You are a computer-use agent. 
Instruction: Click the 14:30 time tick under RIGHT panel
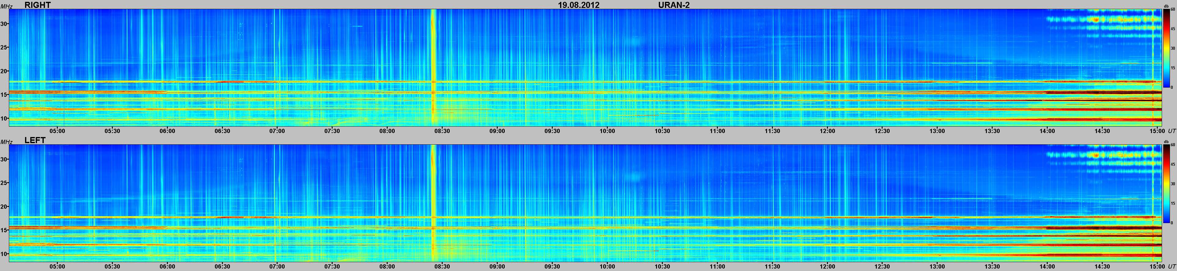click(1102, 131)
